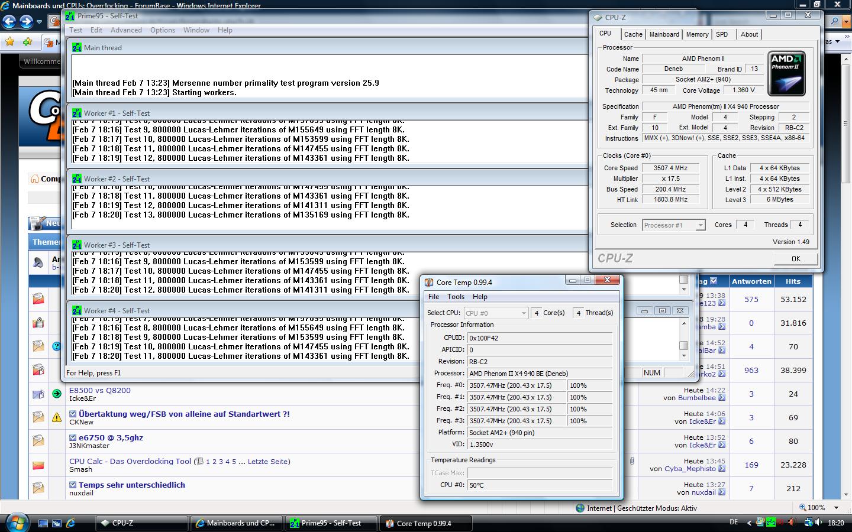The image size is (852, 532).
Task: Click Worker #2 window icon
Action: pos(76,179)
